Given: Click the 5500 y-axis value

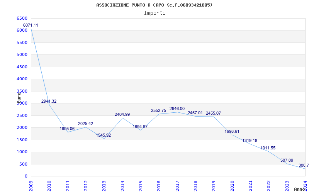Looking at the screenshot, I should [22, 42].
